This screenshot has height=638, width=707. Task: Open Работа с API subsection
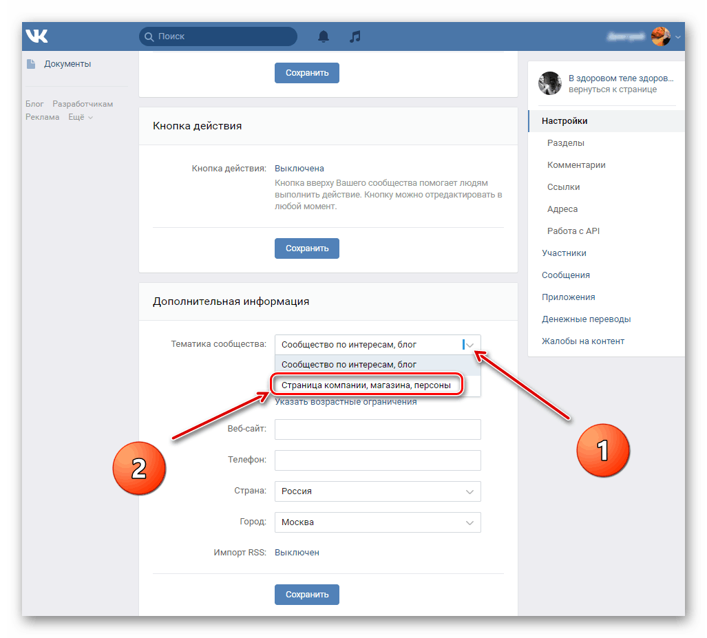pyautogui.click(x=573, y=231)
